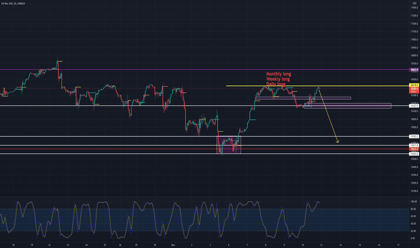420x248 pixels.
Task: Click the 'Daily long' text annotation
Action: click(276, 84)
